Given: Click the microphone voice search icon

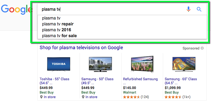Looking at the screenshot, I should pos(189,9).
